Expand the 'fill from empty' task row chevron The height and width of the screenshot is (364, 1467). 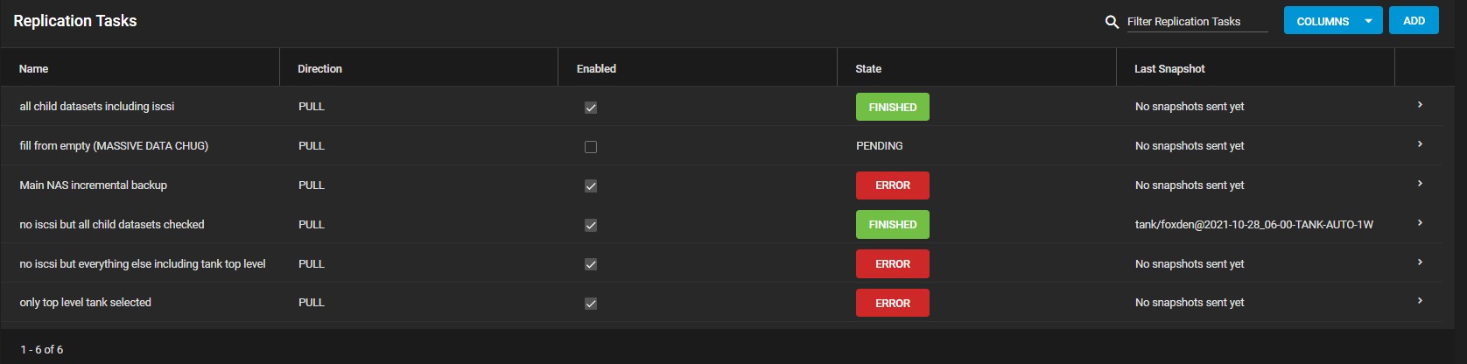[1420, 144]
